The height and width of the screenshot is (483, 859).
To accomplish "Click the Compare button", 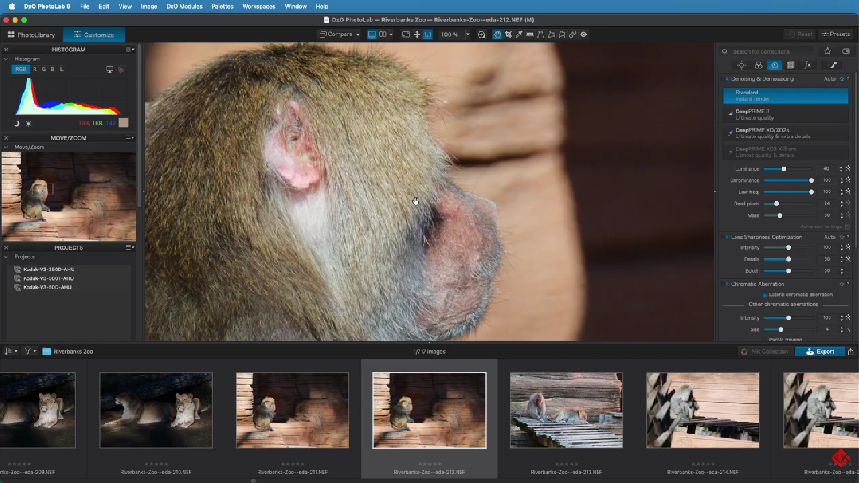I will pos(336,34).
